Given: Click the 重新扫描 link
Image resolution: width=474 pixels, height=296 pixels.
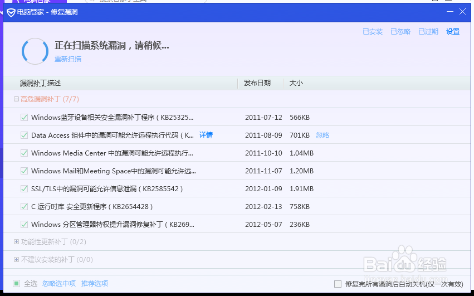Looking at the screenshot, I should [68, 59].
